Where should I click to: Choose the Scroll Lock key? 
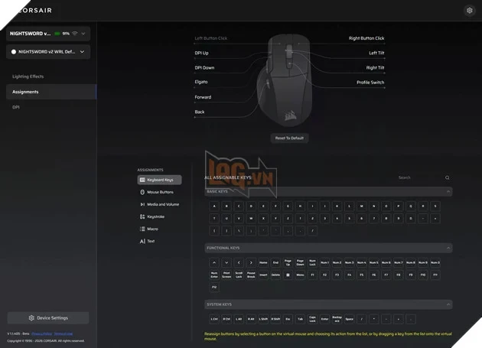[239, 275]
